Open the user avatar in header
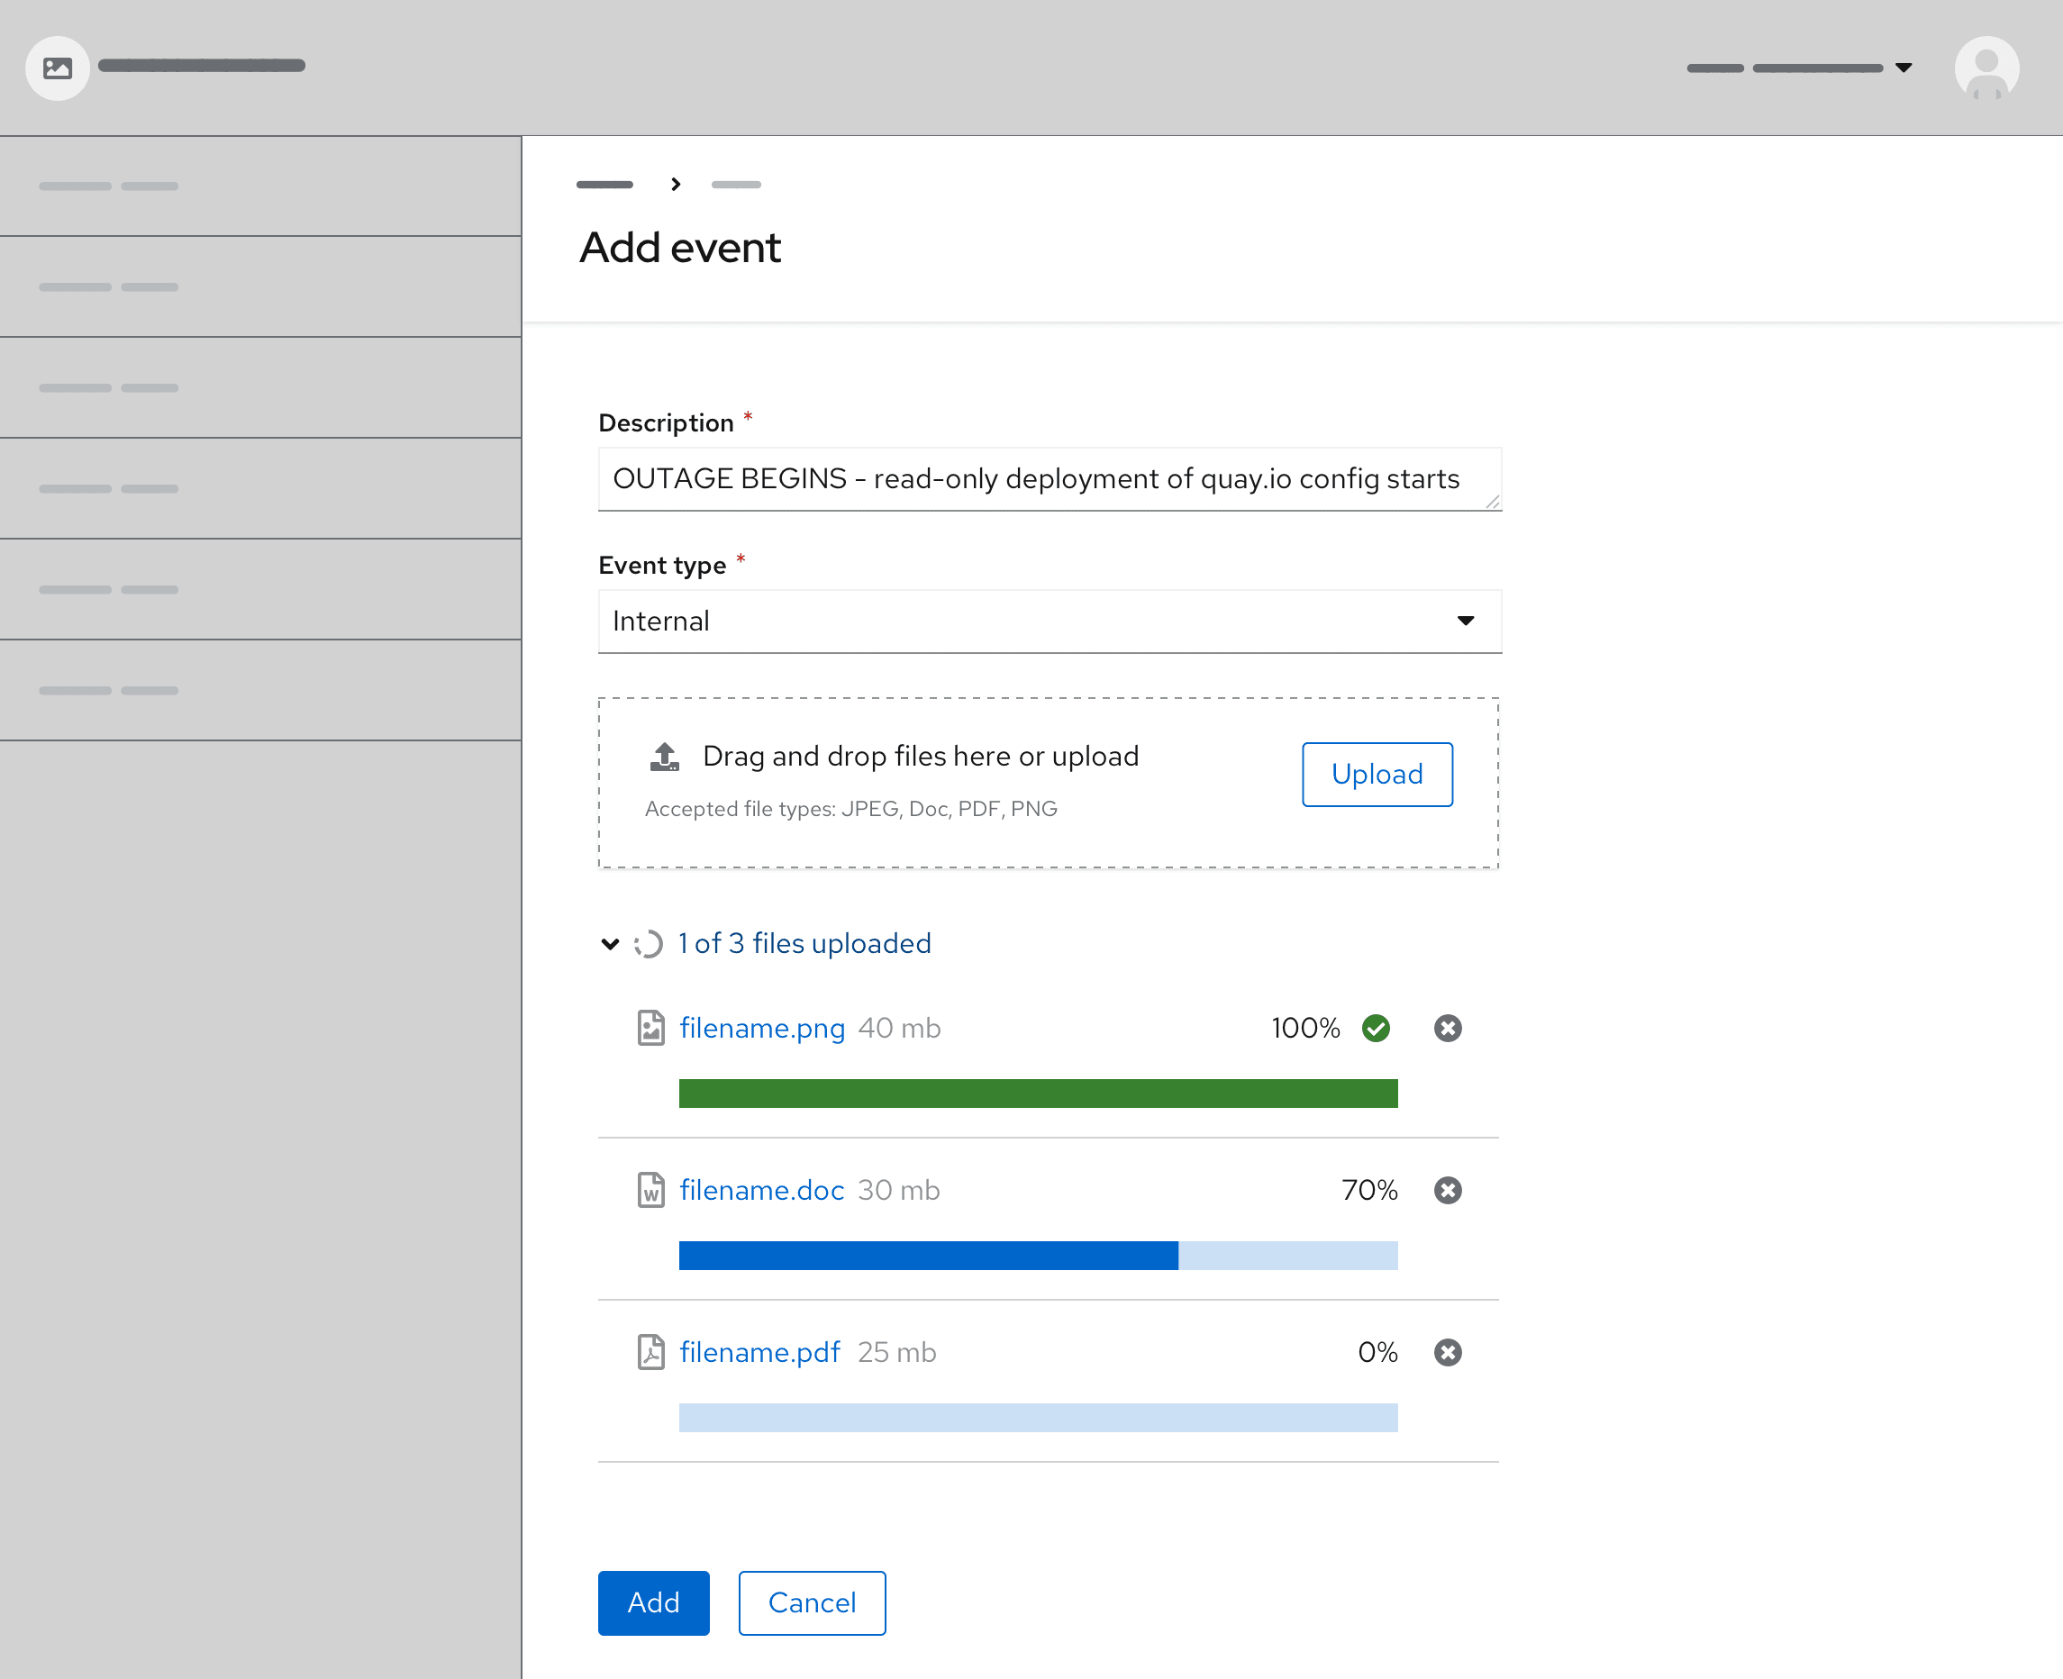The height and width of the screenshot is (1679, 2063). coord(1986,68)
